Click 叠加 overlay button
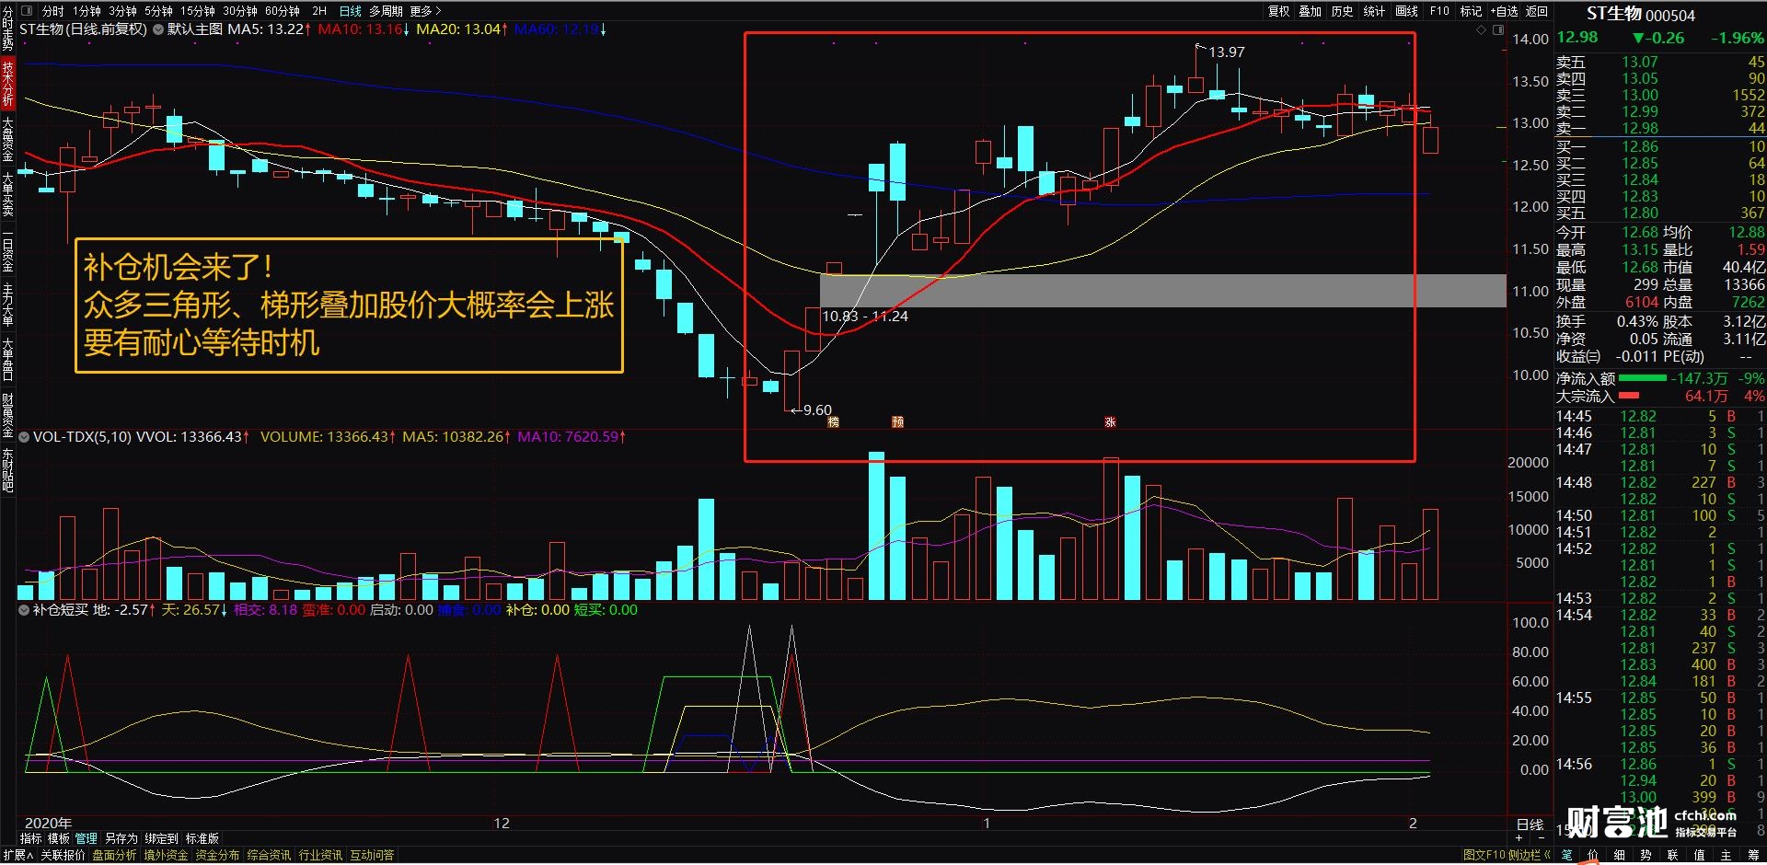 (1310, 11)
